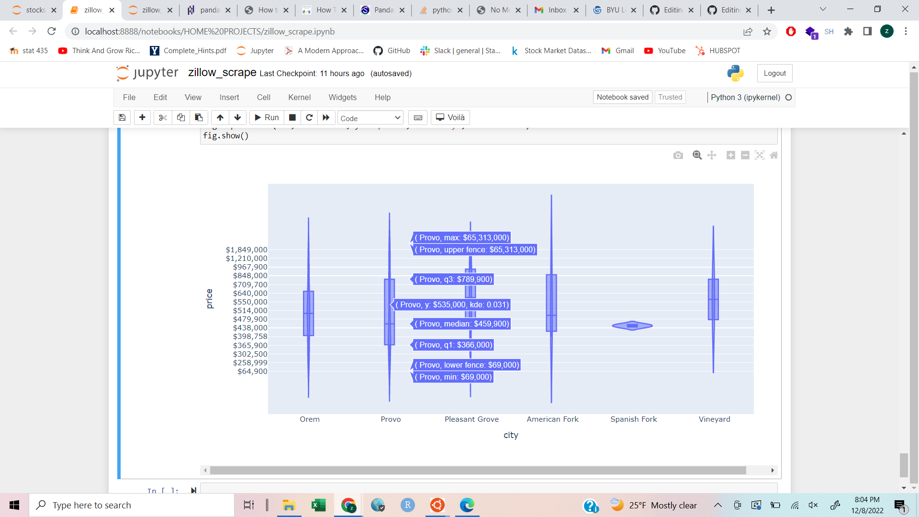Toggle the Plotly autoscale button
919x517 pixels.
click(760, 155)
